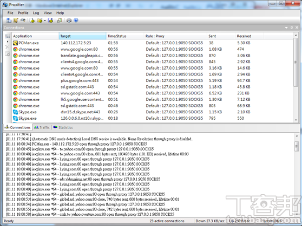
Task: Click the list view icon beside Application header
Action: (x=8, y=36)
